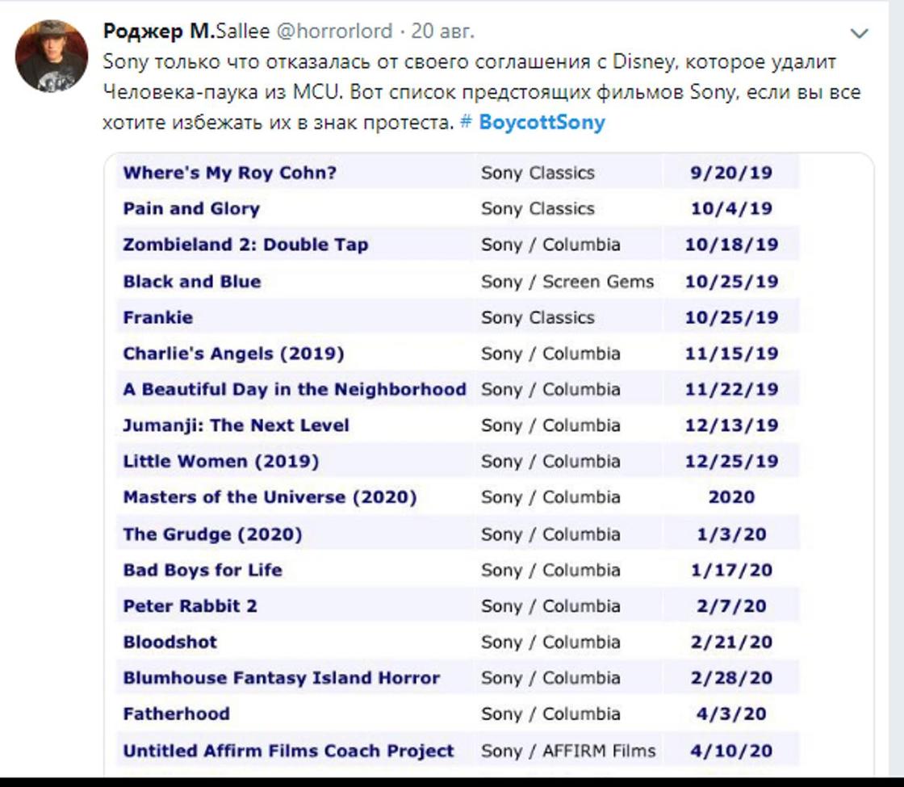Viewport: 904px width, 787px height.
Task: Click Jumanji: The Next Level title
Action: (x=236, y=425)
